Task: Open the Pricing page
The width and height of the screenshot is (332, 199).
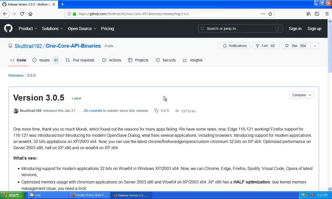Action: point(107,29)
